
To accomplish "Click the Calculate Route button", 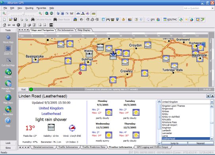I will tap(41, 19).
